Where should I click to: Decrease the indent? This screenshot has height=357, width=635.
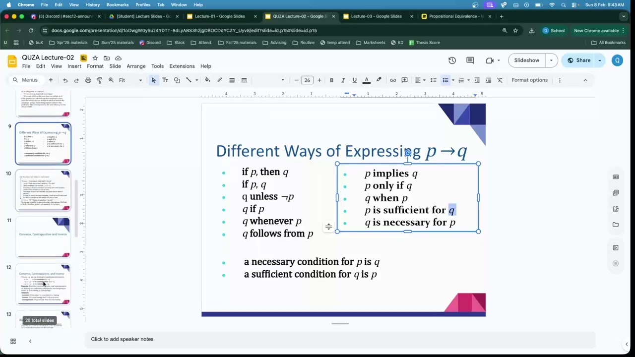pyautogui.click(x=477, y=80)
